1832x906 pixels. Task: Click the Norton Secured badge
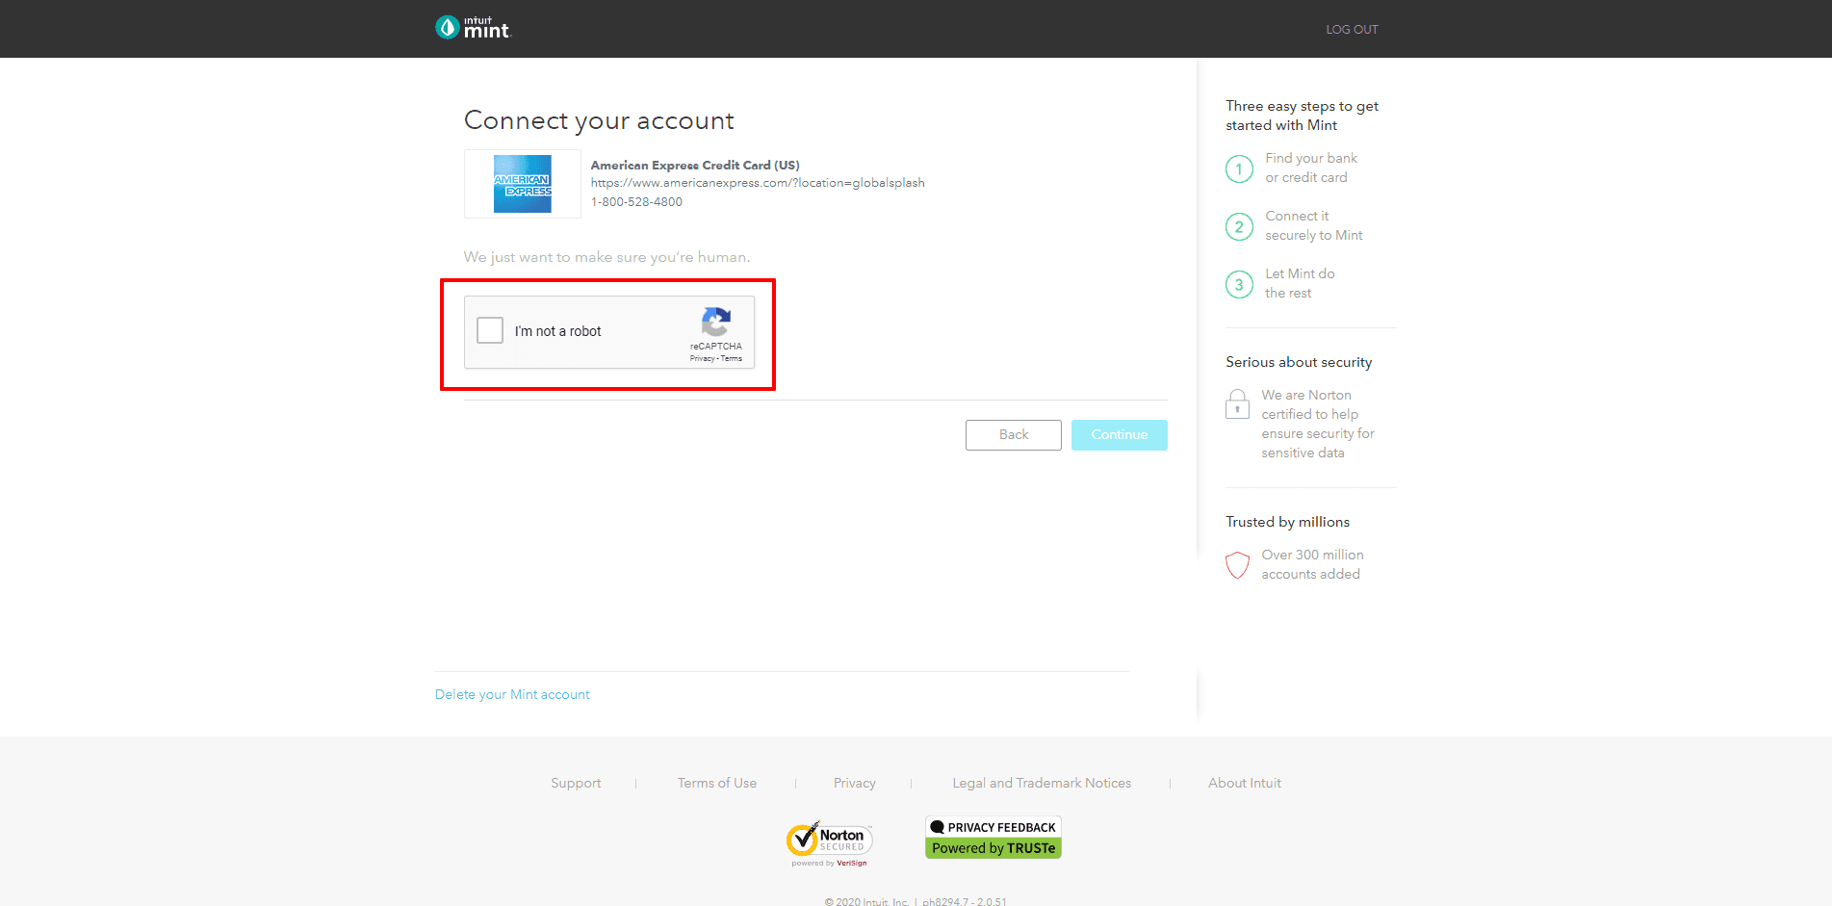point(829,843)
